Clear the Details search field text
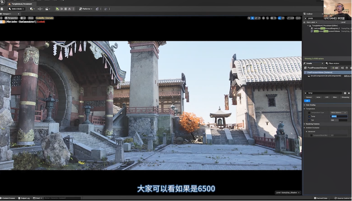 click(x=305, y=93)
